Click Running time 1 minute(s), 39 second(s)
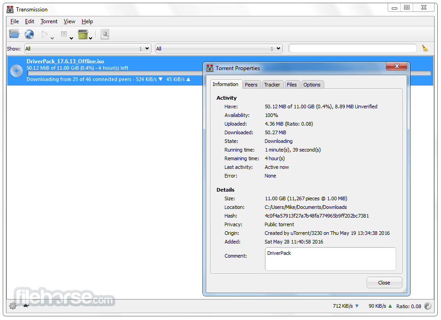The width and height of the screenshot is (441, 320). pyautogui.click(x=293, y=150)
